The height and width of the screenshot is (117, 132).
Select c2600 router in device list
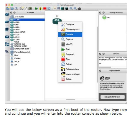(x=27, y=22)
